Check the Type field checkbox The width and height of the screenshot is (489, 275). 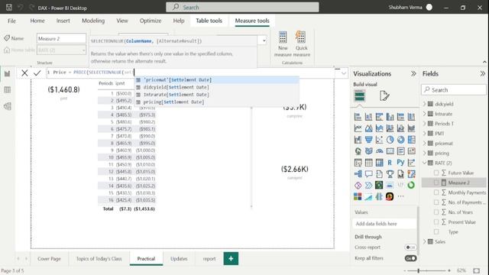click(436, 232)
